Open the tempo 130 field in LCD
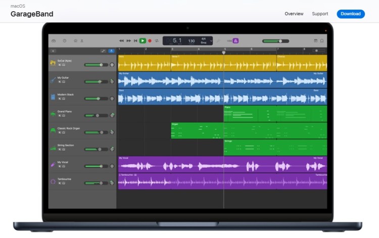 tap(192, 41)
